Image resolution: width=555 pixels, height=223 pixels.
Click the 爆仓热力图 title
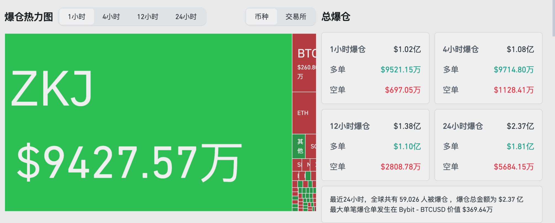coord(28,17)
